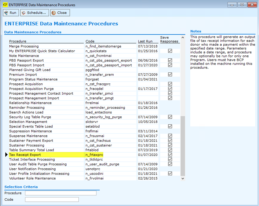Click the 03/11/2014 last run date
The height and width of the screenshot is (206, 259).
coord(148,131)
